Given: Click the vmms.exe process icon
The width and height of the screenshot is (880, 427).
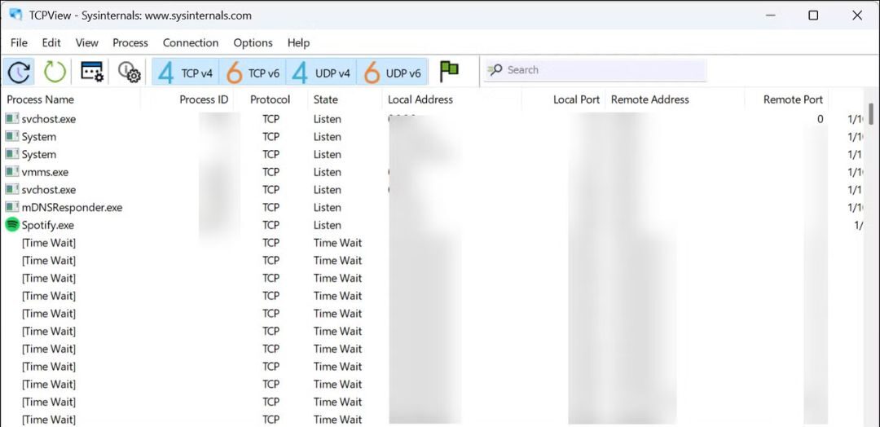Looking at the screenshot, I should (11, 172).
